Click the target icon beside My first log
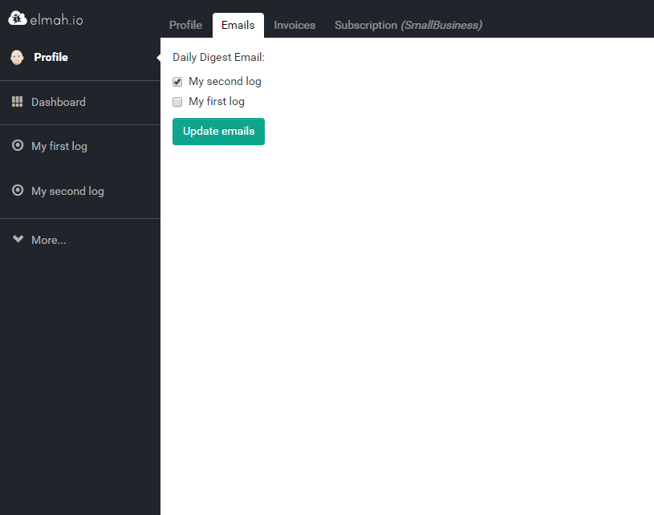This screenshot has width=654, height=515. (17, 145)
